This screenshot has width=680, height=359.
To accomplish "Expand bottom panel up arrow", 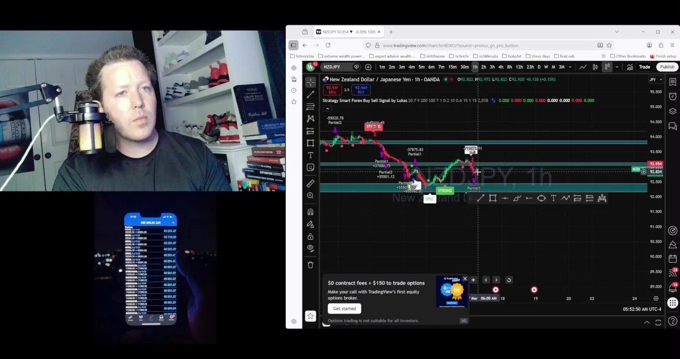I will point(647,323).
